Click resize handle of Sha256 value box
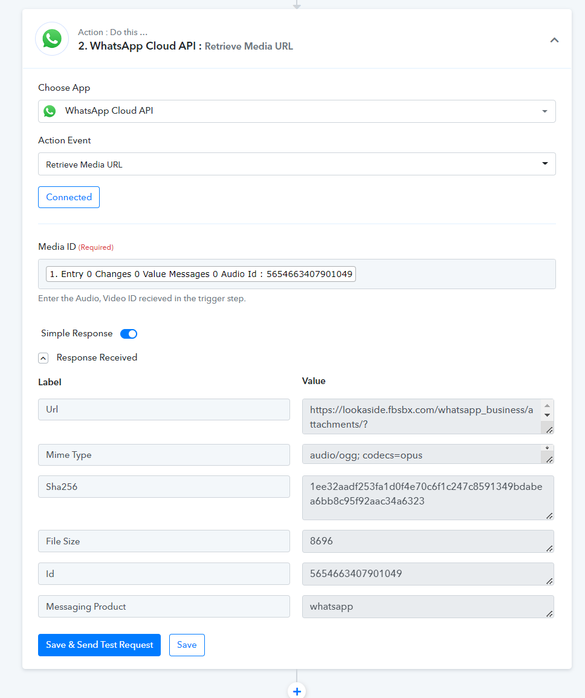 pyautogui.click(x=549, y=515)
